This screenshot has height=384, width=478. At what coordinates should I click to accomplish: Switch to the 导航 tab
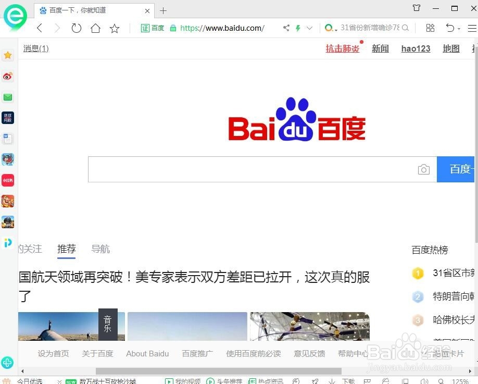click(100, 249)
